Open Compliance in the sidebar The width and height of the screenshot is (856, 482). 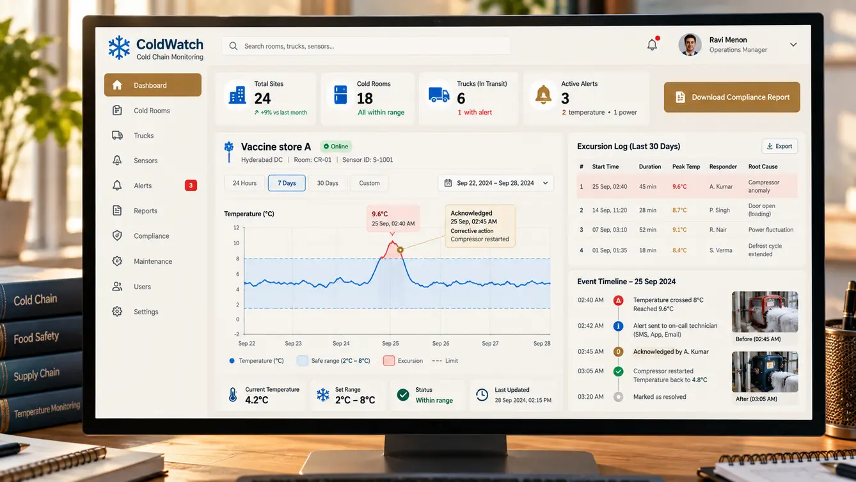click(x=153, y=236)
